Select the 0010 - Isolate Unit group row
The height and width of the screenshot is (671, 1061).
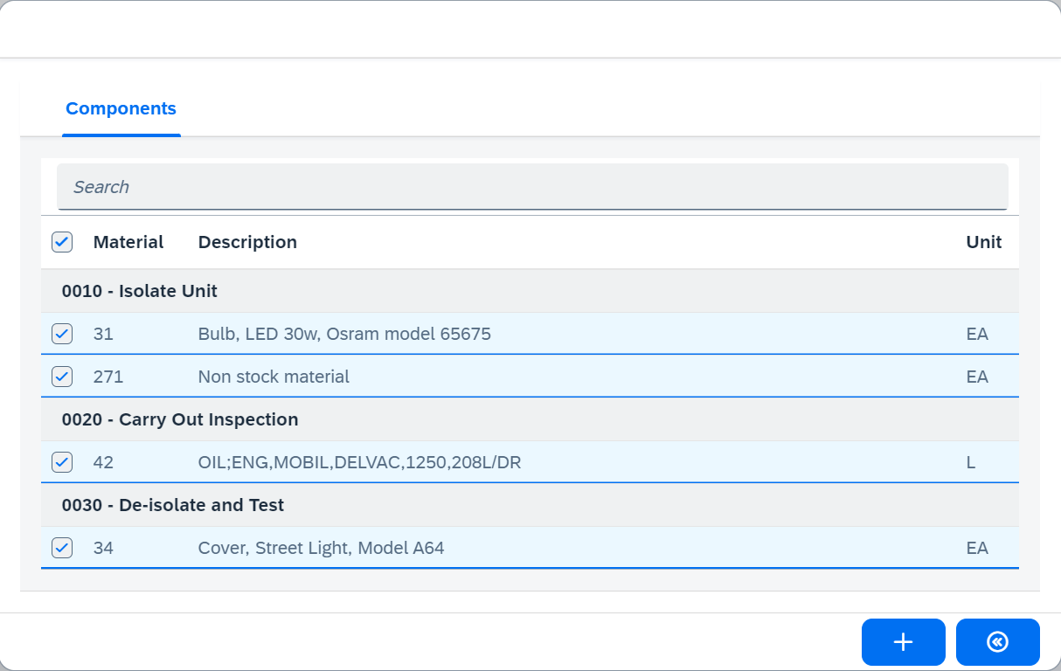coord(530,291)
